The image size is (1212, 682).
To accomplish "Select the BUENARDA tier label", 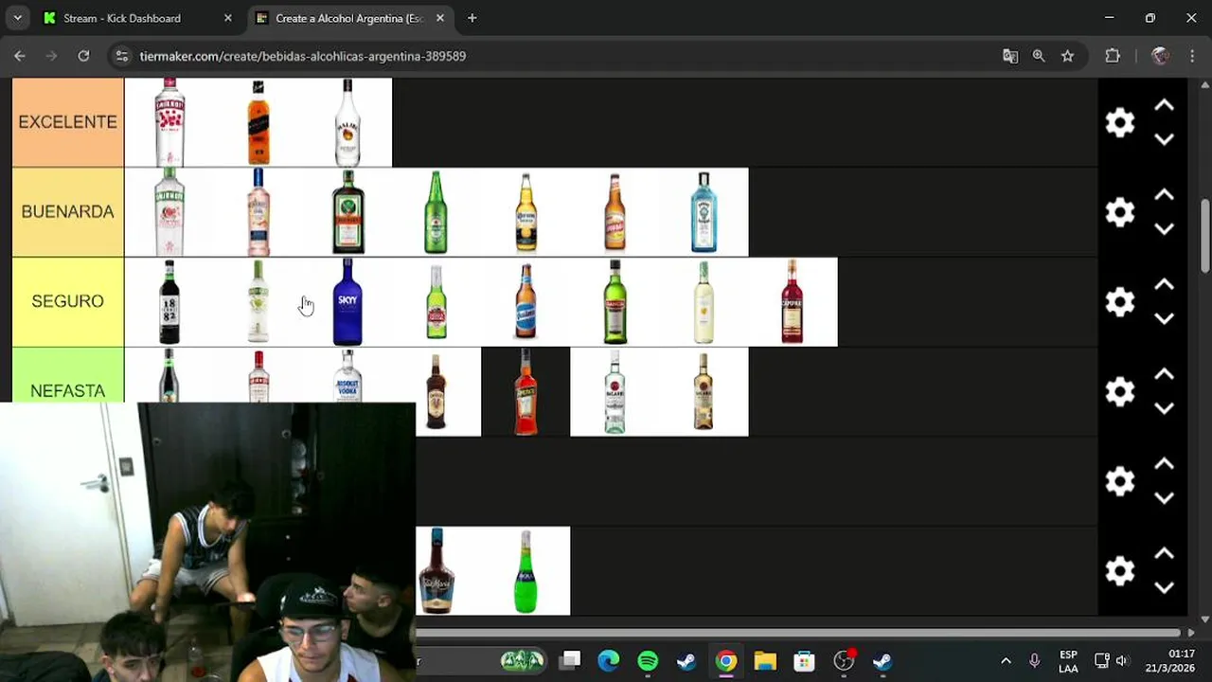I will click(67, 212).
